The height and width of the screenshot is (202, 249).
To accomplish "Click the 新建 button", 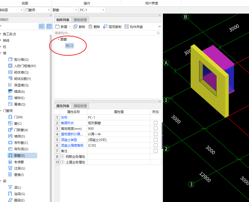I will [61, 27].
